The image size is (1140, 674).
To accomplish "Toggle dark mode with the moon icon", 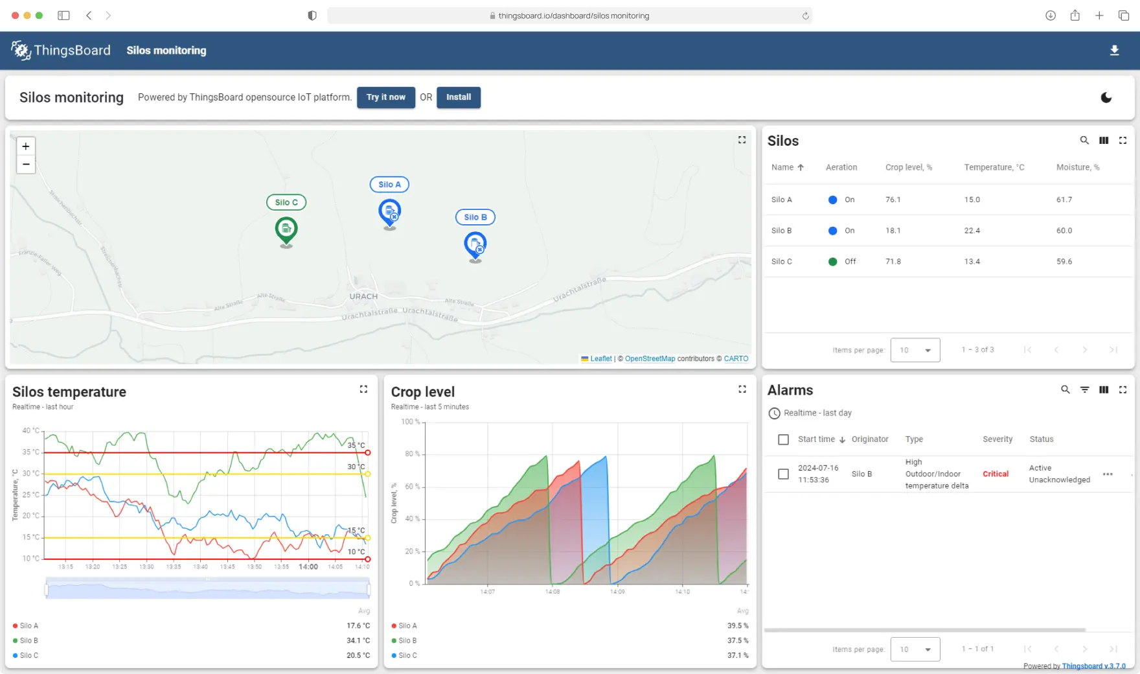I will pos(1106,98).
